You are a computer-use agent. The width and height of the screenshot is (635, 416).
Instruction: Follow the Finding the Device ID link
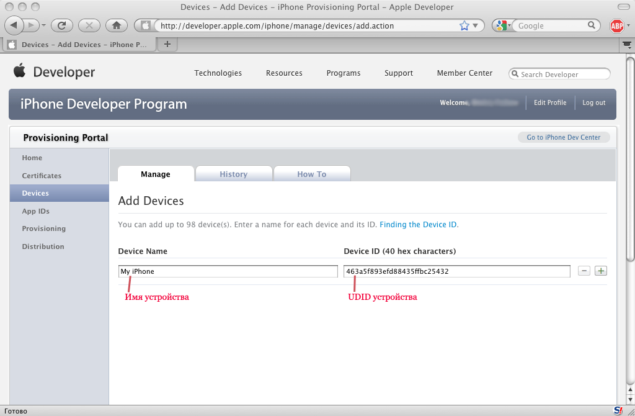click(418, 224)
